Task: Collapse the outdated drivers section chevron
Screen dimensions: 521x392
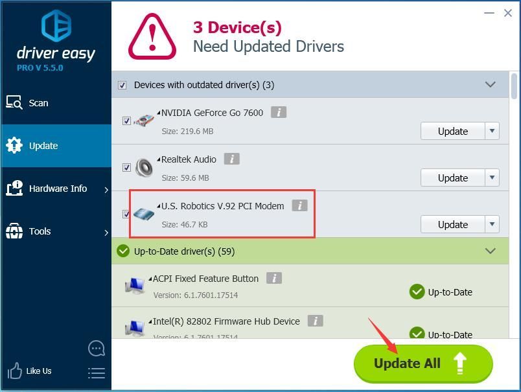Action: point(491,84)
